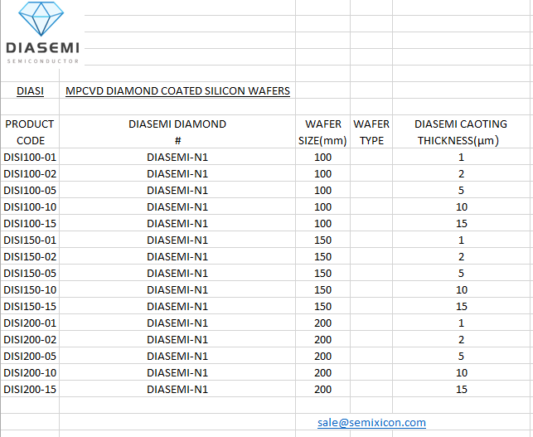
Task: Select DIASEMI-N1 cell in DISI150-05 row
Action: (177, 273)
